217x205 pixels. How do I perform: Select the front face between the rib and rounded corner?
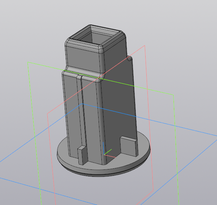[90, 117]
